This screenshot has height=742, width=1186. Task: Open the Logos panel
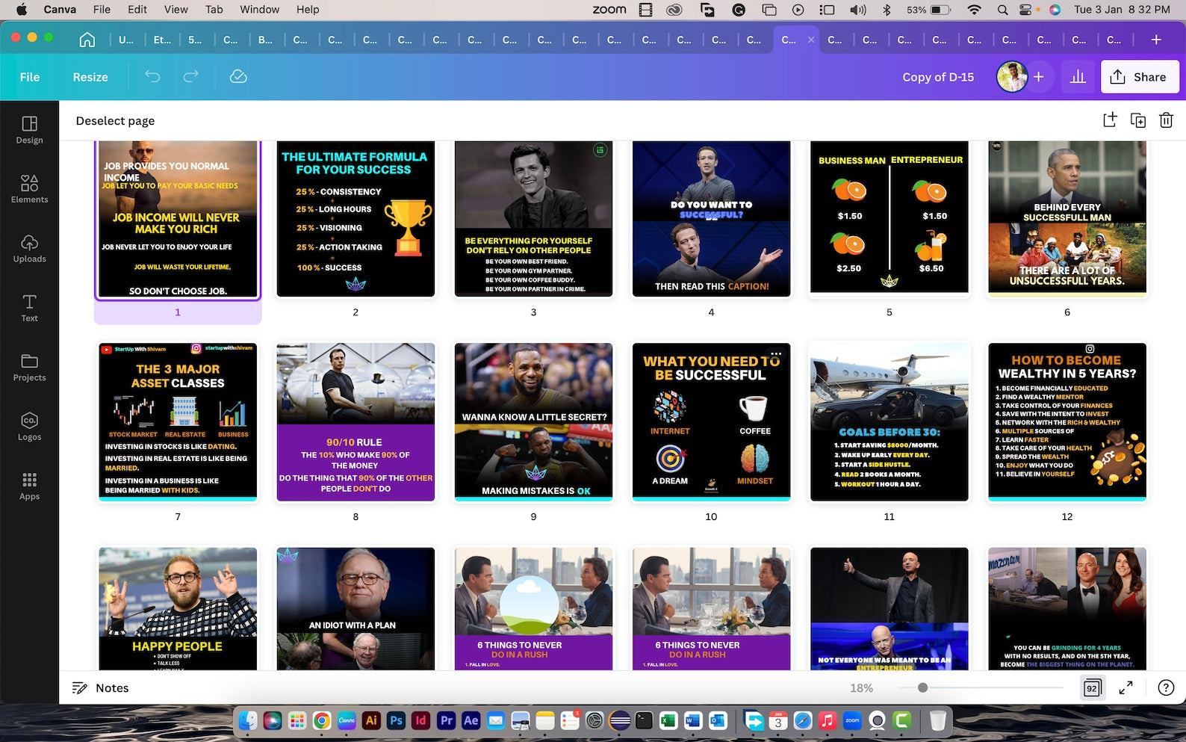(29, 427)
